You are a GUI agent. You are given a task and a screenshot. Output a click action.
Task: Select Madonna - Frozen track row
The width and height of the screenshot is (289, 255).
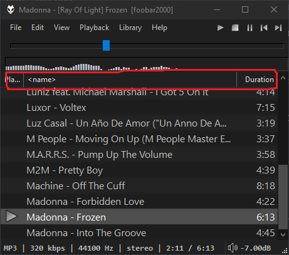[139, 217]
